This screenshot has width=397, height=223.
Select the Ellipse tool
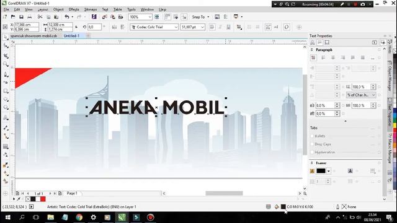[6, 99]
